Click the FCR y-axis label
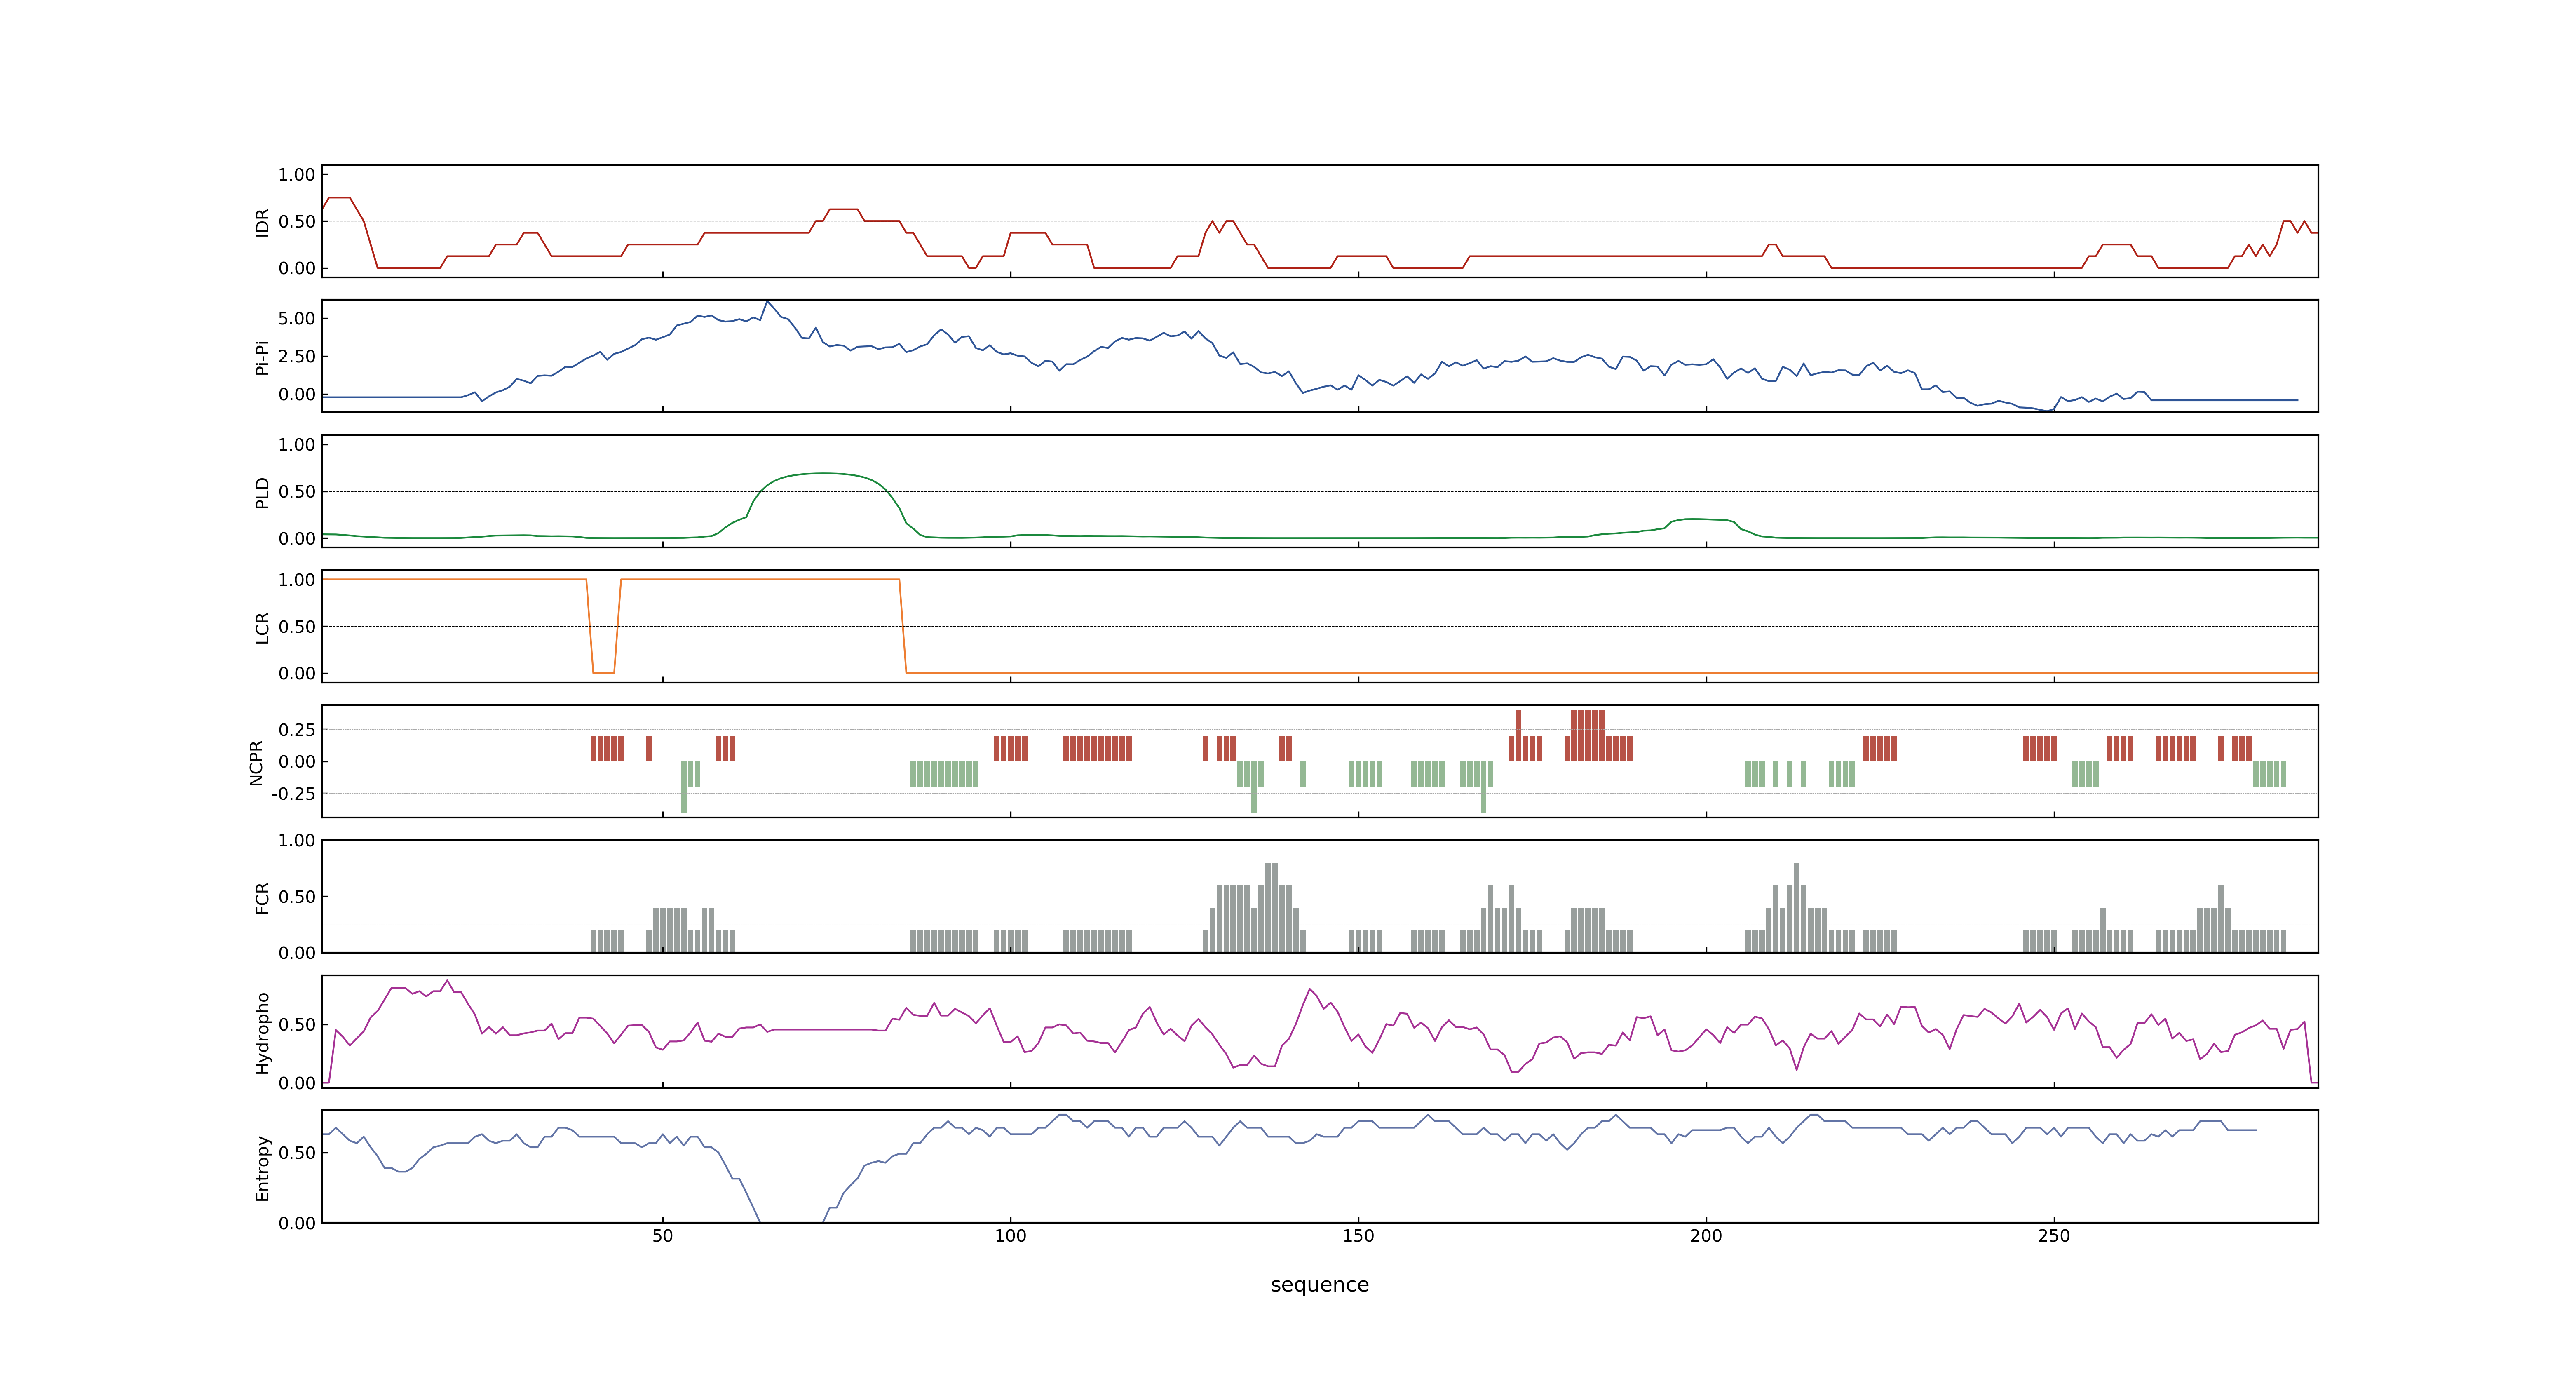Image resolution: width=2576 pixels, height=1374 pixels. (x=262, y=897)
